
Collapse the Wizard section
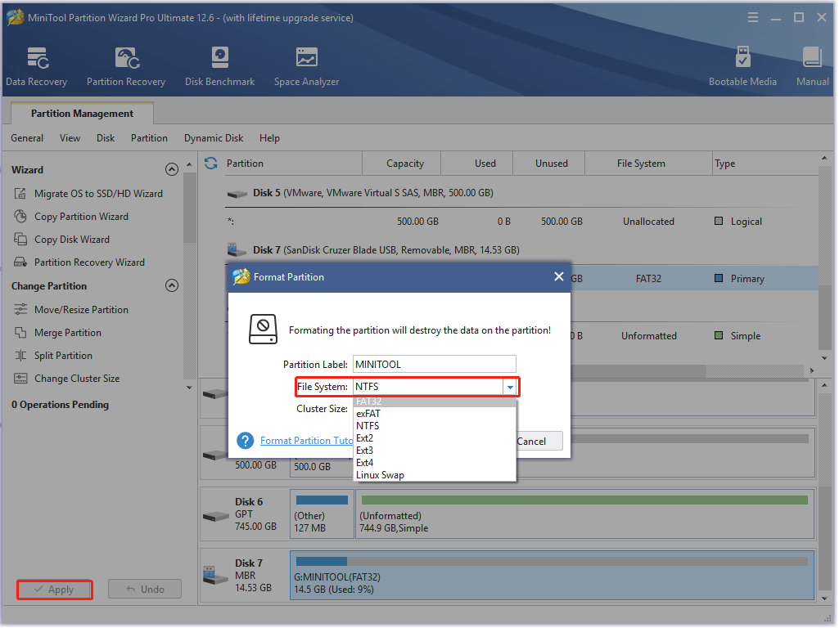[x=172, y=169]
